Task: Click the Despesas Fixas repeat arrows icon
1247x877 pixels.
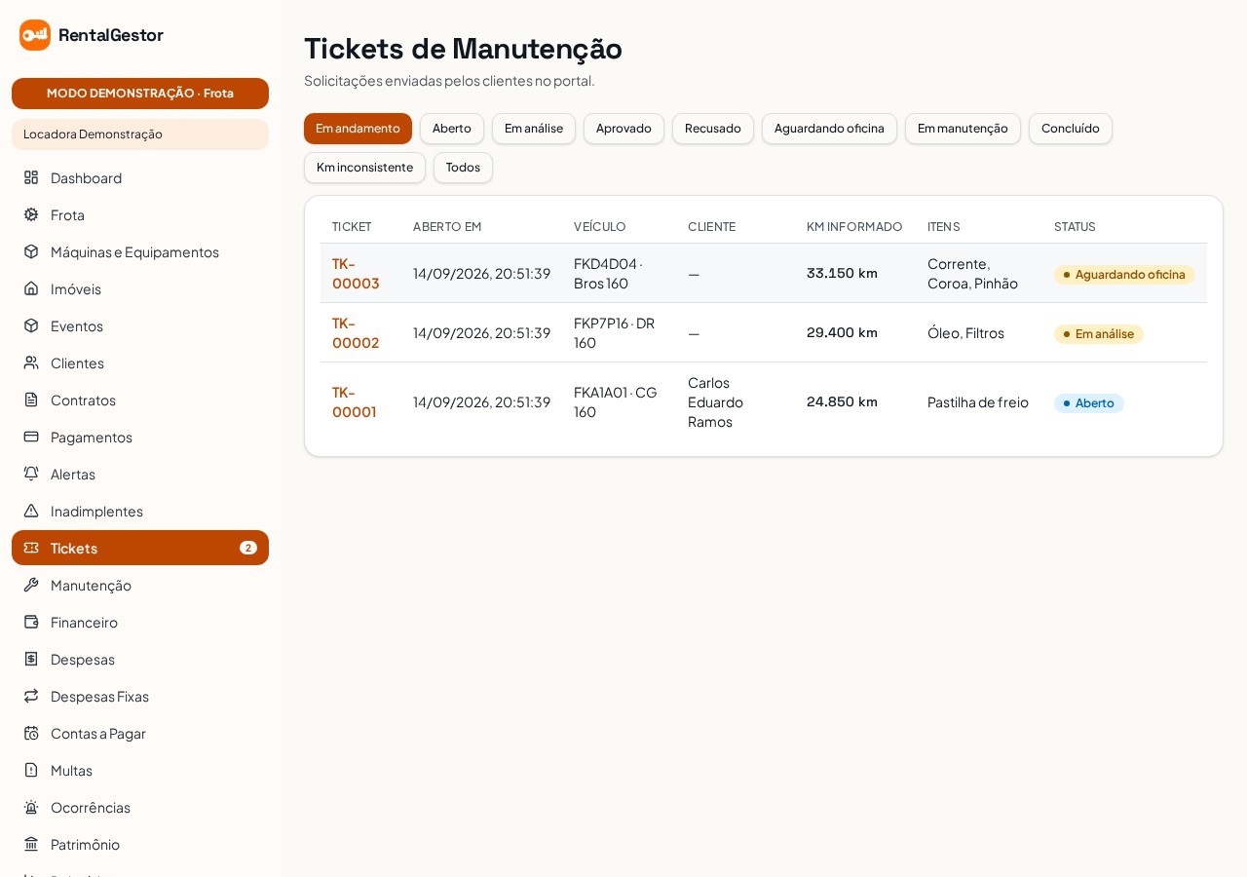Action: 31,696
